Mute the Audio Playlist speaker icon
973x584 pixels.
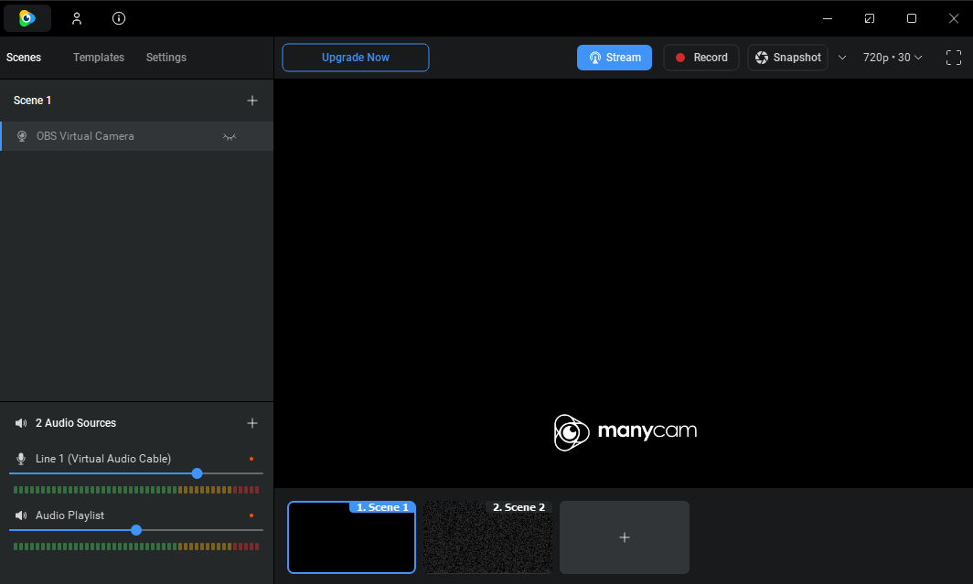21,515
